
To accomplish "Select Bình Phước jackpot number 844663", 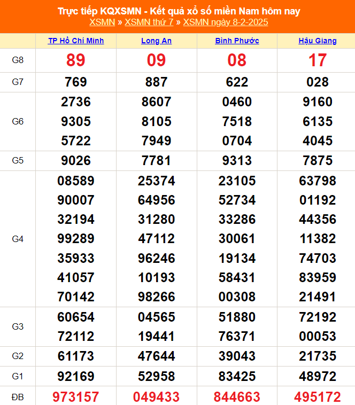I will coord(237,396).
